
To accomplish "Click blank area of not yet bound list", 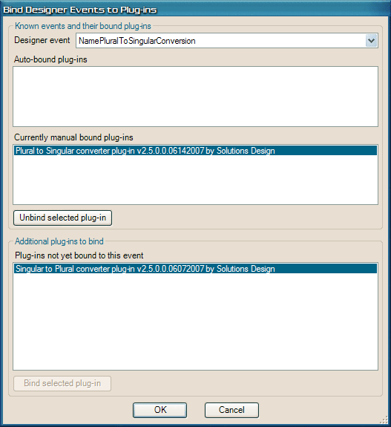I will pos(195,322).
